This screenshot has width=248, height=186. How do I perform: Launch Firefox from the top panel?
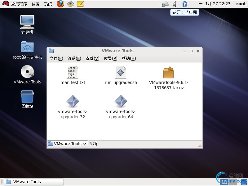60,4
